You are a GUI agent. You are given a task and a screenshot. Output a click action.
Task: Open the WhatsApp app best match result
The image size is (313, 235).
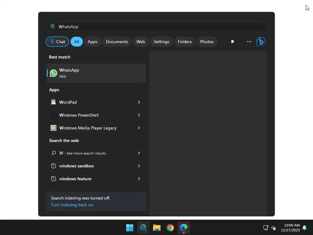tap(96, 73)
